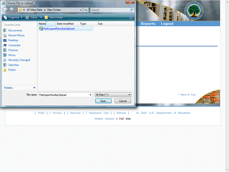Switch to the Mobile Version link
The height and width of the screenshot is (172, 229).
(104, 119)
